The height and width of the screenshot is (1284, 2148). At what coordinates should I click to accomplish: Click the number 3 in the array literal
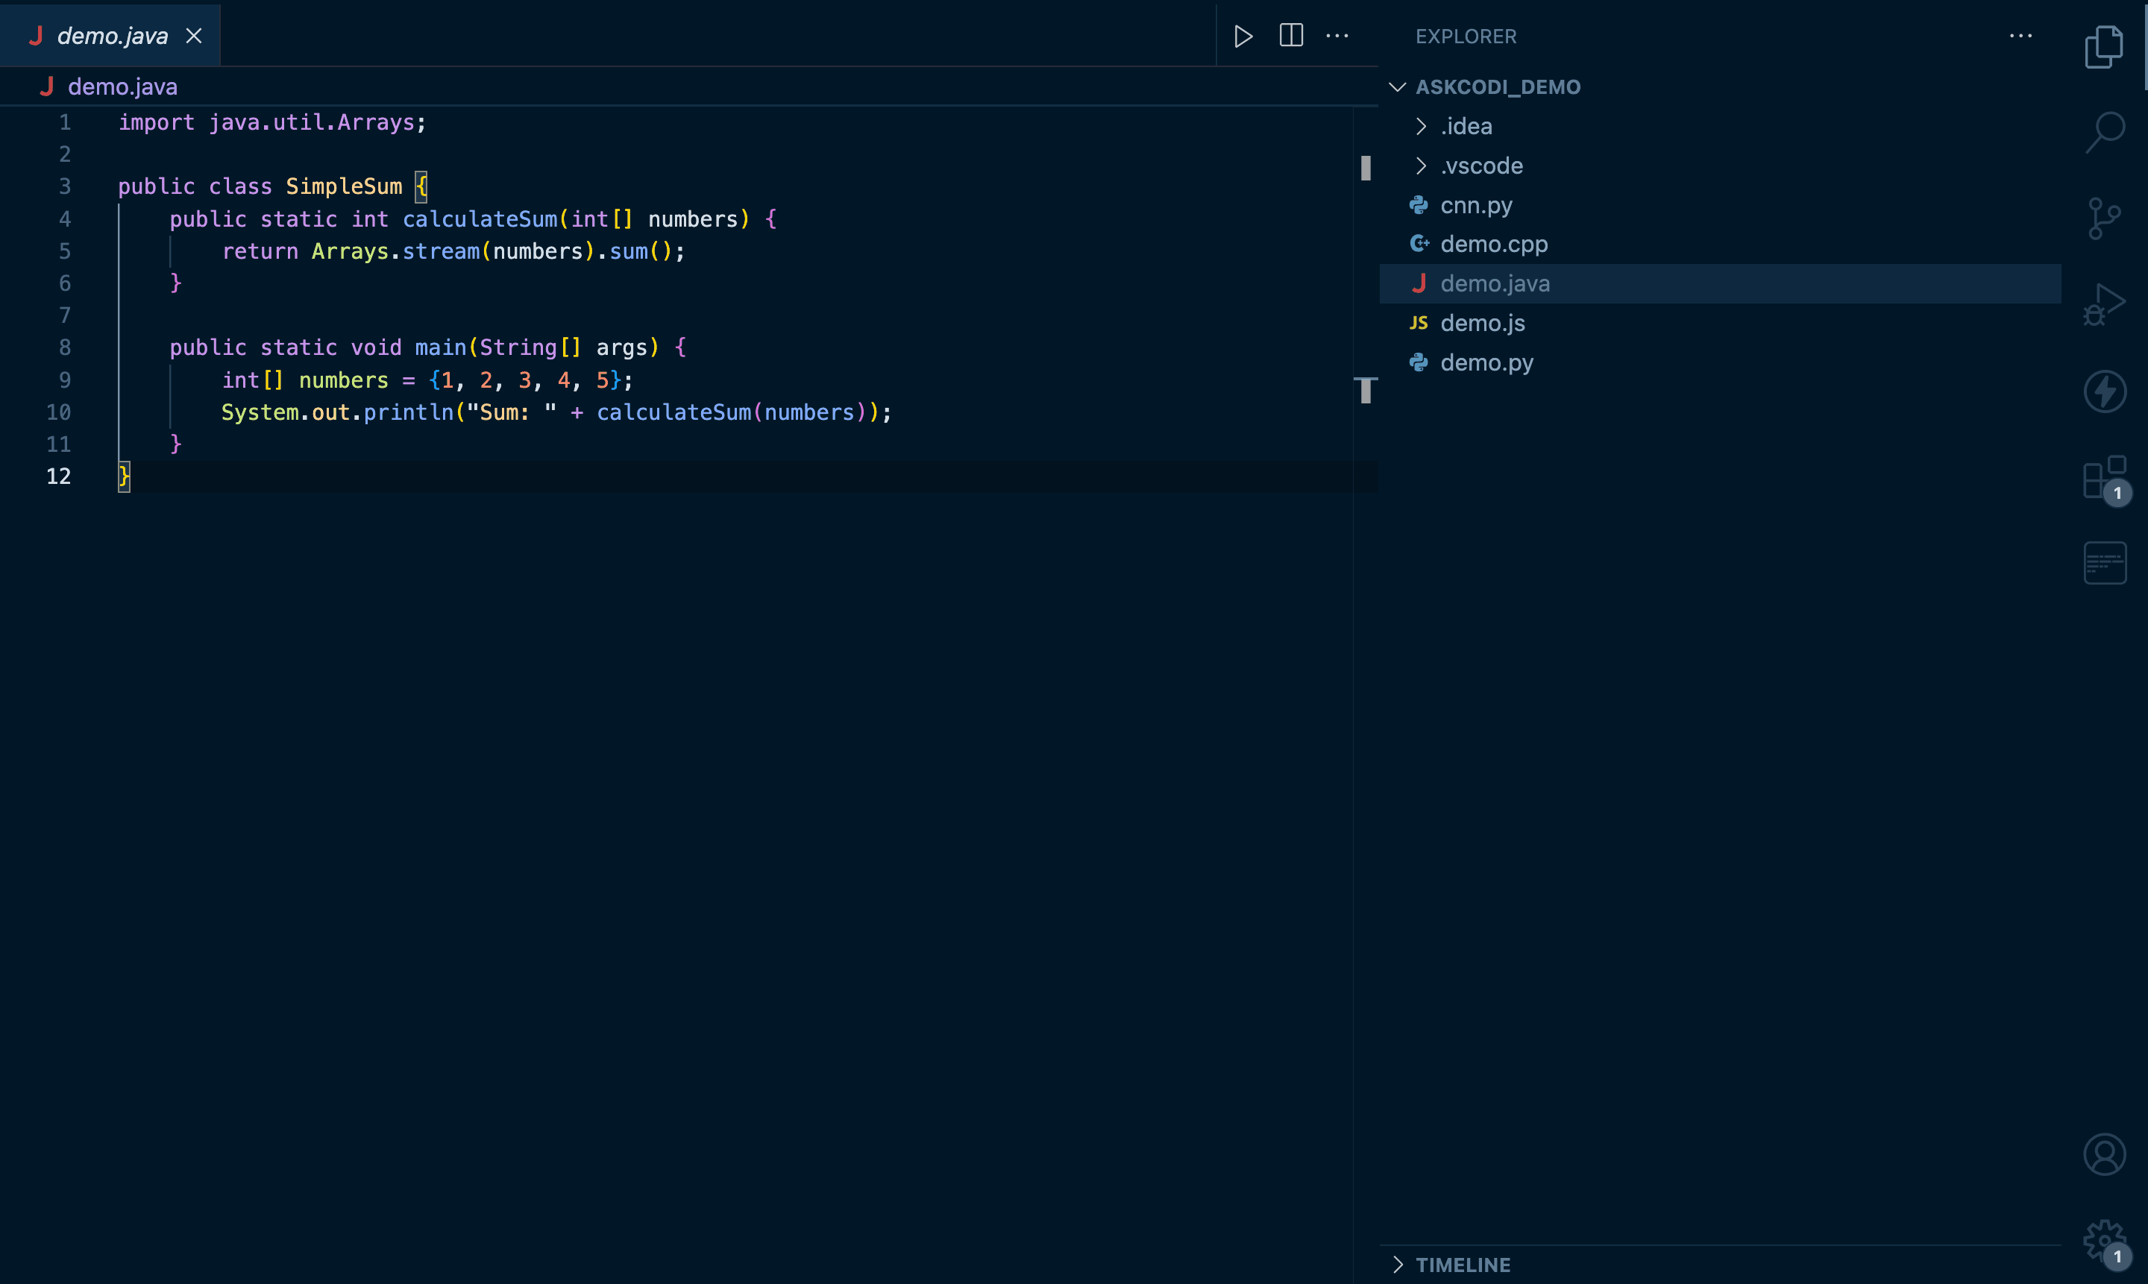click(524, 380)
